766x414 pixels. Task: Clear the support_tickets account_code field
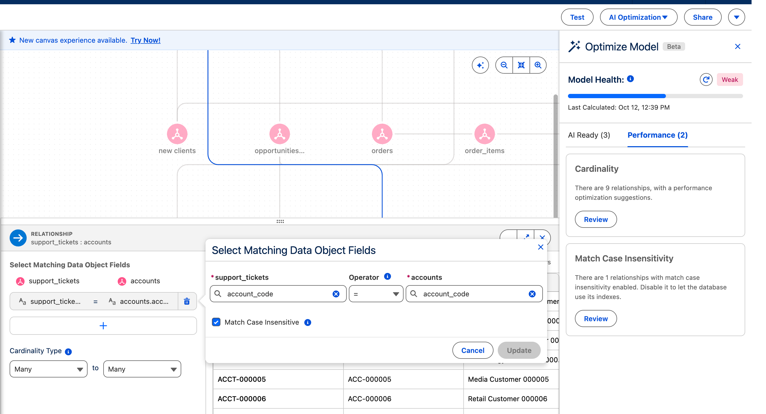coord(336,294)
